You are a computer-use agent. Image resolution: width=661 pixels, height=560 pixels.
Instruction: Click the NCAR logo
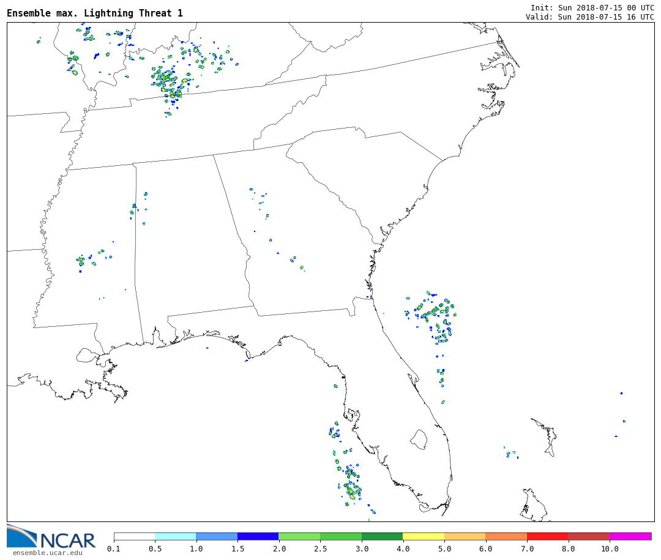pos(51,537)
